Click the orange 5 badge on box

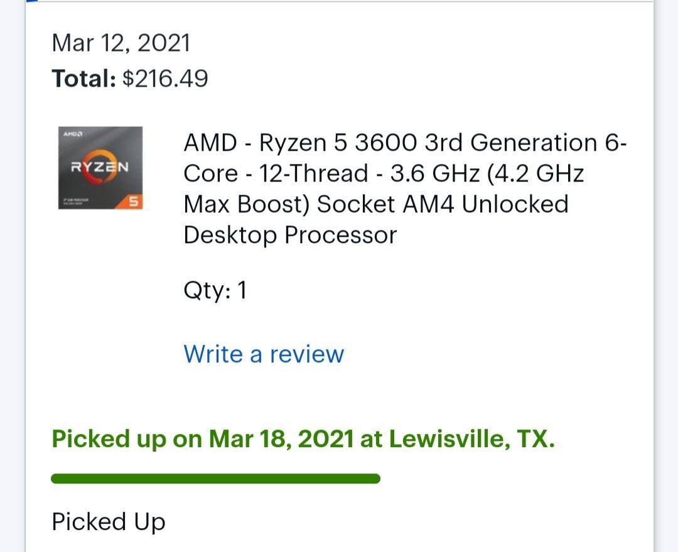[133, 202]
